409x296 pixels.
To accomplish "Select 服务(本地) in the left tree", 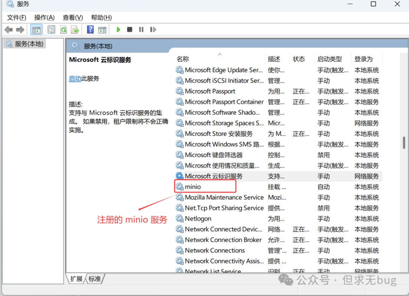I will (x=29, y=44).
